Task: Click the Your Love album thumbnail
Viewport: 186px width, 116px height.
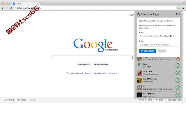Action: pyautogui.click(x=139, y=73)
